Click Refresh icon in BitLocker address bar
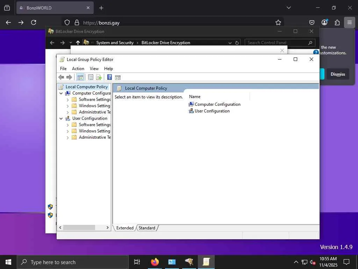 point(237,43)
